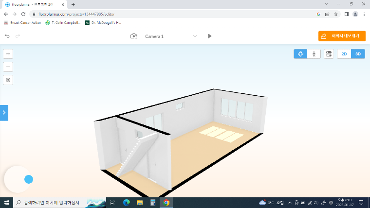The image size is (370, 208).
Task: Click the undo arrow icon
Action: click(x=7, y=36)
